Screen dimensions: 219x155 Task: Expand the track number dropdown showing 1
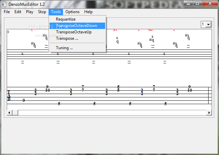(208, 25)
